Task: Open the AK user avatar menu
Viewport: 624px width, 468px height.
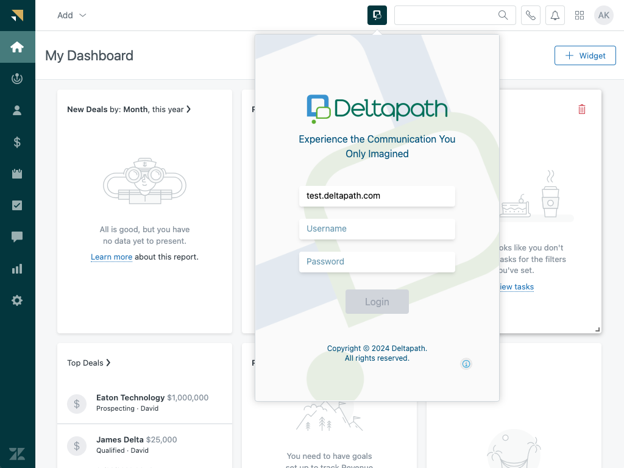Action: point(603,15)
